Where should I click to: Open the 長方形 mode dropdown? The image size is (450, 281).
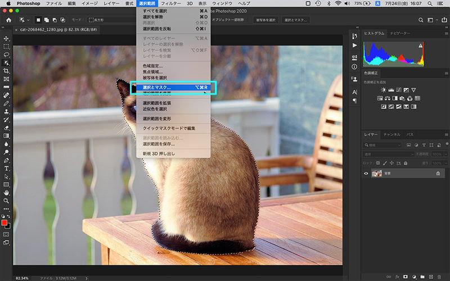(x=110, y=20)
